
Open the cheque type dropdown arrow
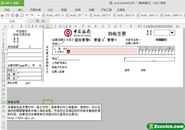pyautogui.click(x=172, y=33)
